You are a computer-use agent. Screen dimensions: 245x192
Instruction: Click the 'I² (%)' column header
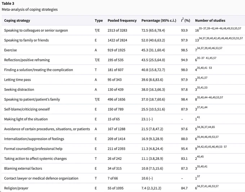tap(186, 20)
